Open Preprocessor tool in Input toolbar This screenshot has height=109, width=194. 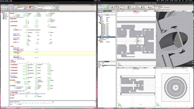[x=21, y=6]
